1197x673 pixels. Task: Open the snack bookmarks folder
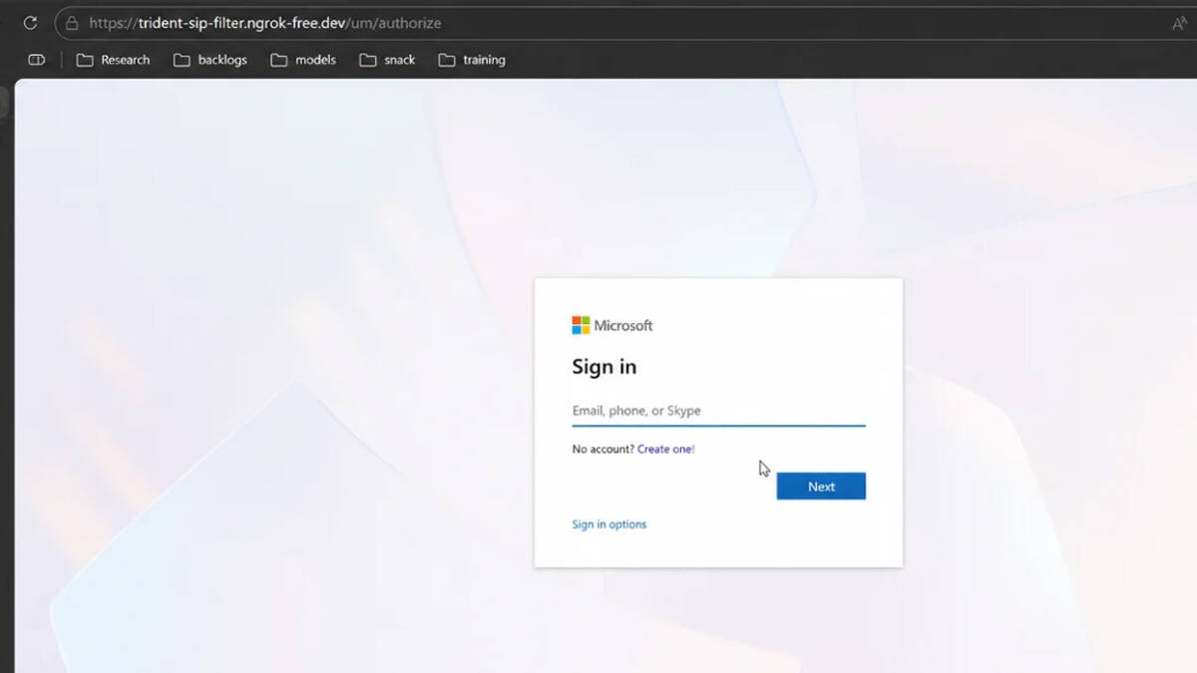[387, 60]
